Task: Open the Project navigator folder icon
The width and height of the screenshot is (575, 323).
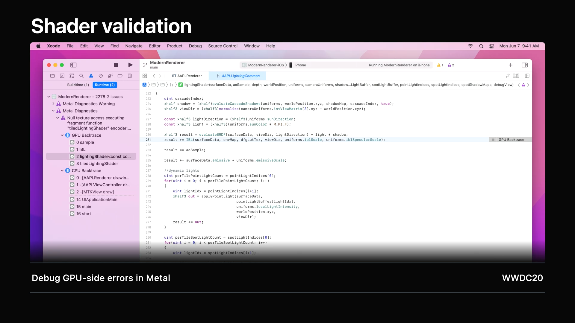Action: [52, 76]
